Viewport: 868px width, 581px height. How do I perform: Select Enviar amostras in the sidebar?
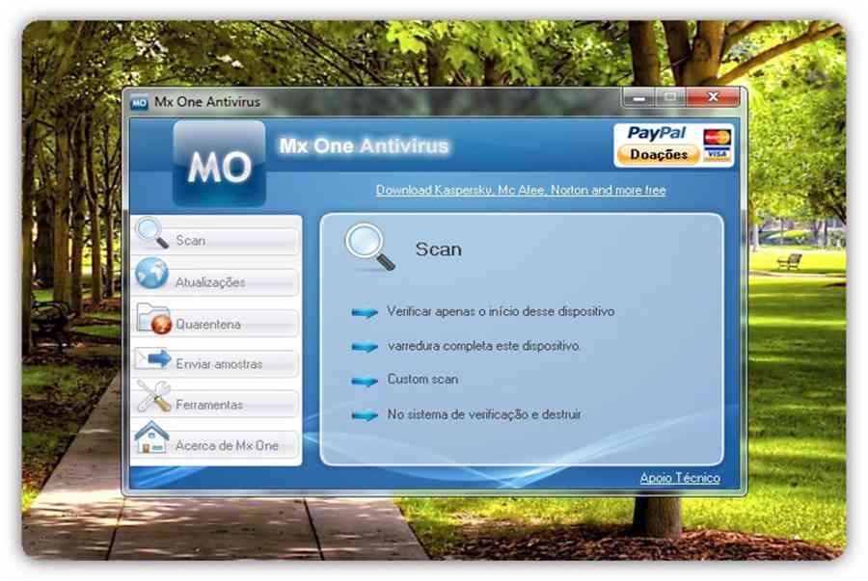[216, 364]
